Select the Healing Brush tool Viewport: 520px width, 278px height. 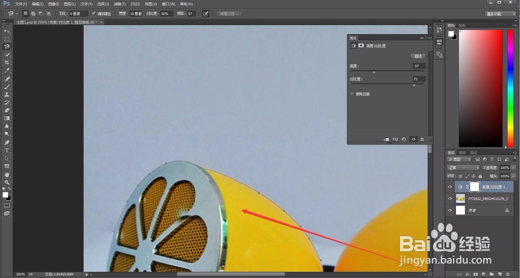pos(7,79)
